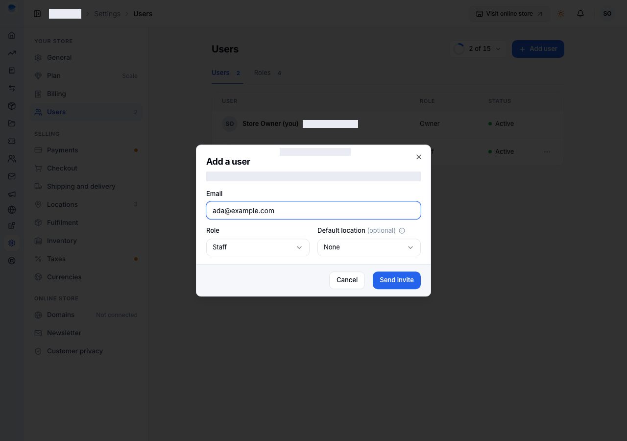
Task: Go to Home via the house icon
Action: (x=12, y=35)
